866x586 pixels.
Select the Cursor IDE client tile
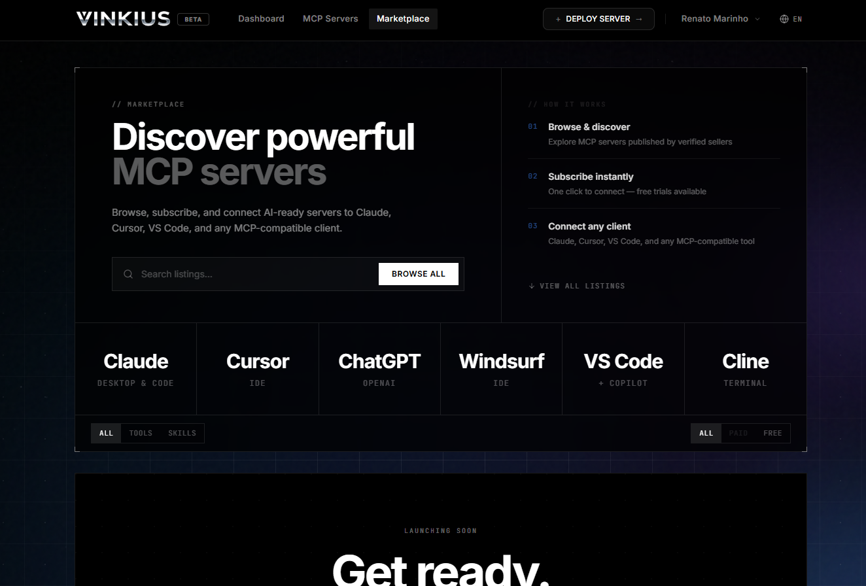[257, 368]
